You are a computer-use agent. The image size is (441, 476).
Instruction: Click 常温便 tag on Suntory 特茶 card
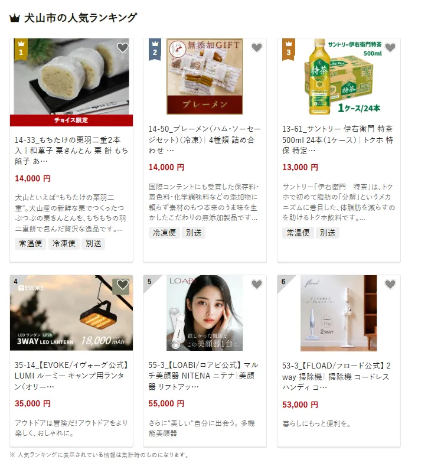[298, 233]
